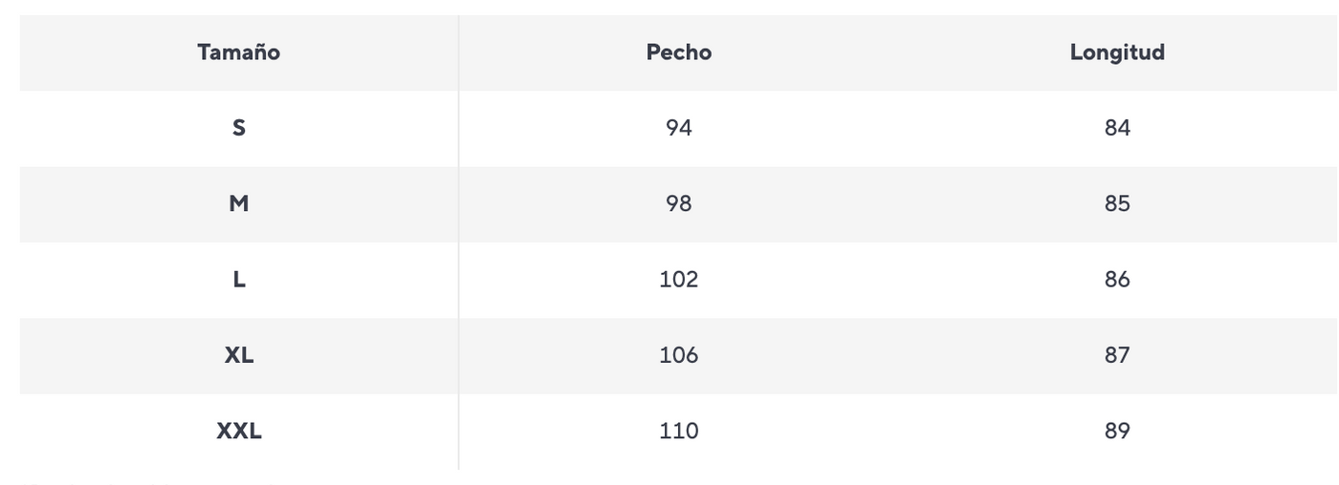1339x485 pixels.
Task: Click length value 87 for size XL
Action: pyautogui.click(x=1117, y=355)
